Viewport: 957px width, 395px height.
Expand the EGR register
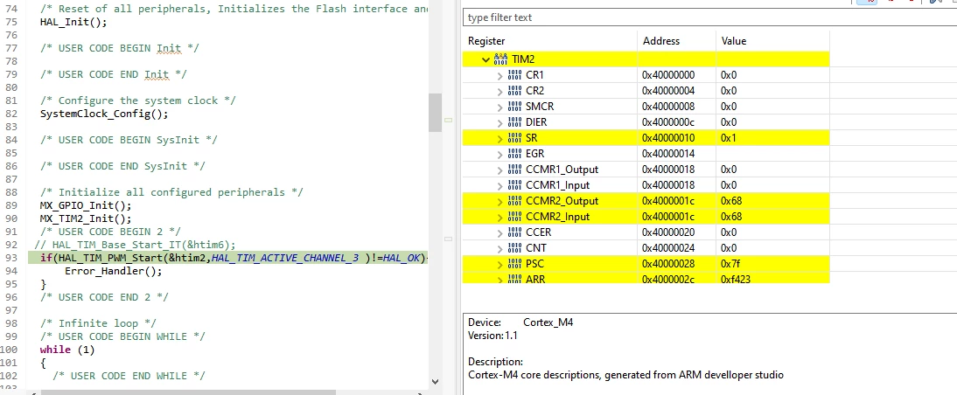click(500, 155)
